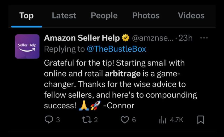Image resolution: width=224 pixels, height=137 pixels.
Task: Click the bolded word arbitrage
Action: (x=123, y=74)
